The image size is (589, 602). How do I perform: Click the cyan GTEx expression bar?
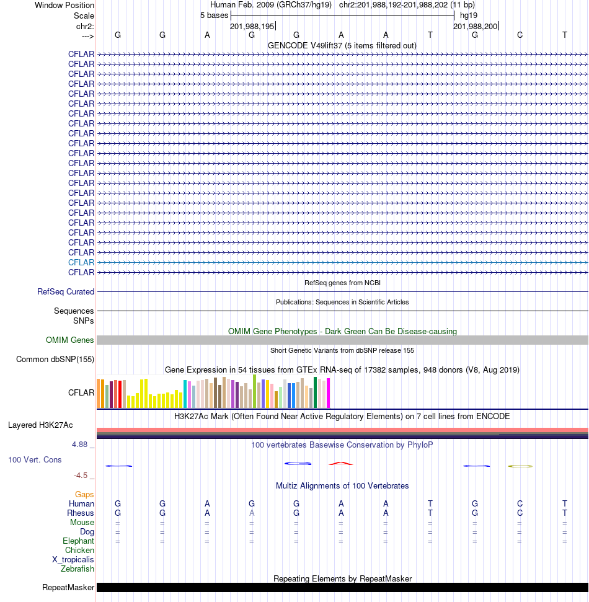(185, 394)
